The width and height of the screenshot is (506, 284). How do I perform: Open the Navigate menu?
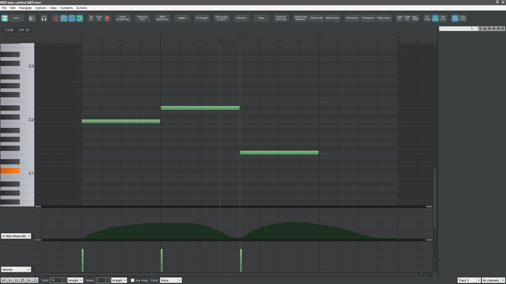click(25, 8)
